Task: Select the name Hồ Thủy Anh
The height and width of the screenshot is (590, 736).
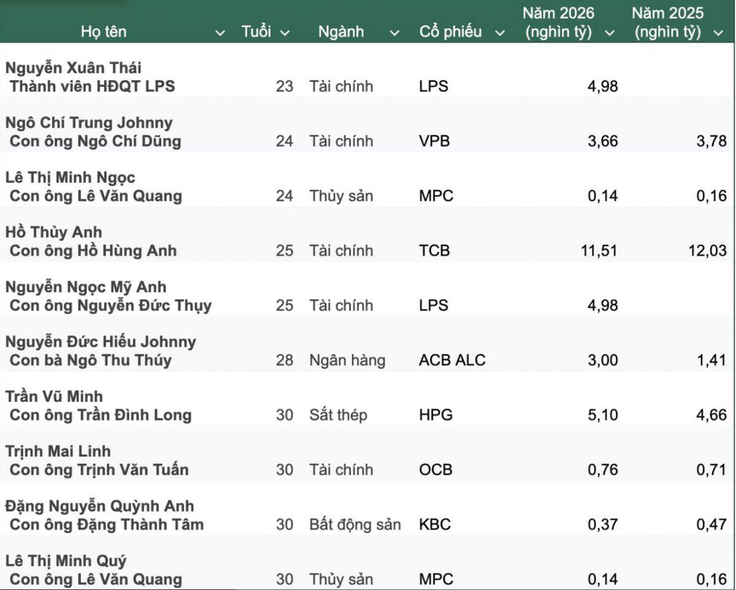Action: pyautogui.click(x=53, y=232)
